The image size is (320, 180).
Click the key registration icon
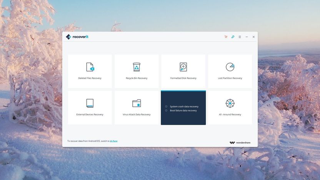[x=233, y=37]
